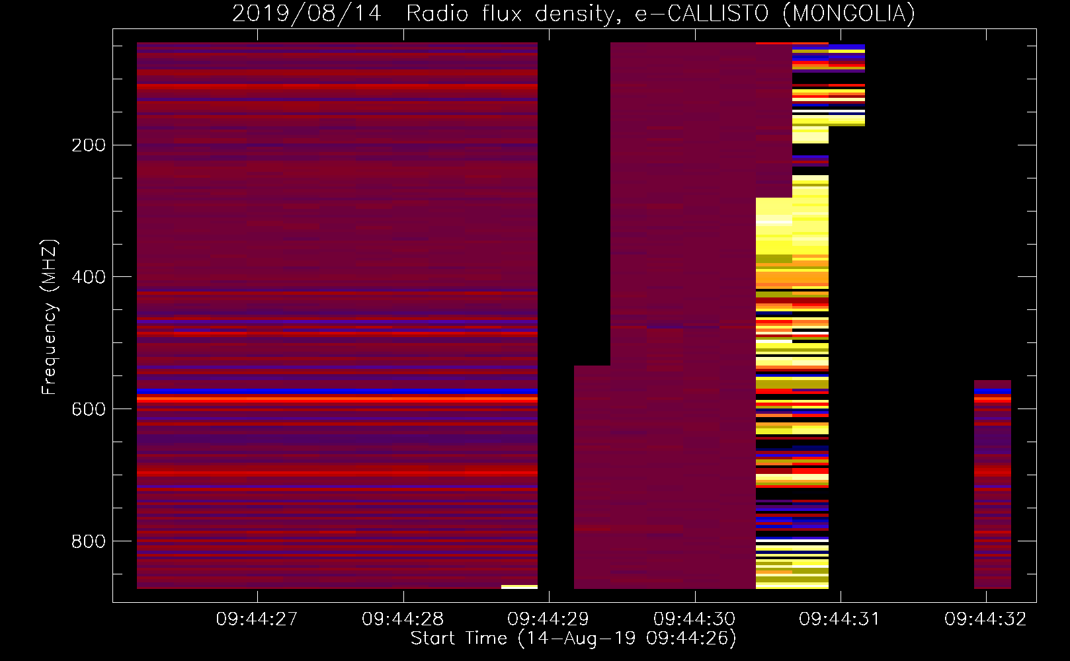This screenshot has width=1070, height=661.
Task: Click the 09:44:32 time tick label
Action: 985,619
